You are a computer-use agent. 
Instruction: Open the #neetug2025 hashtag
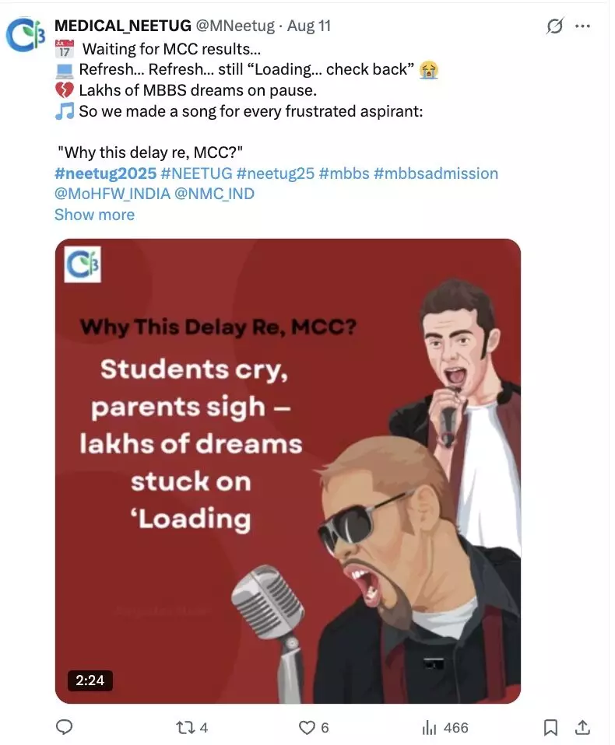click(x=106, y=173)
